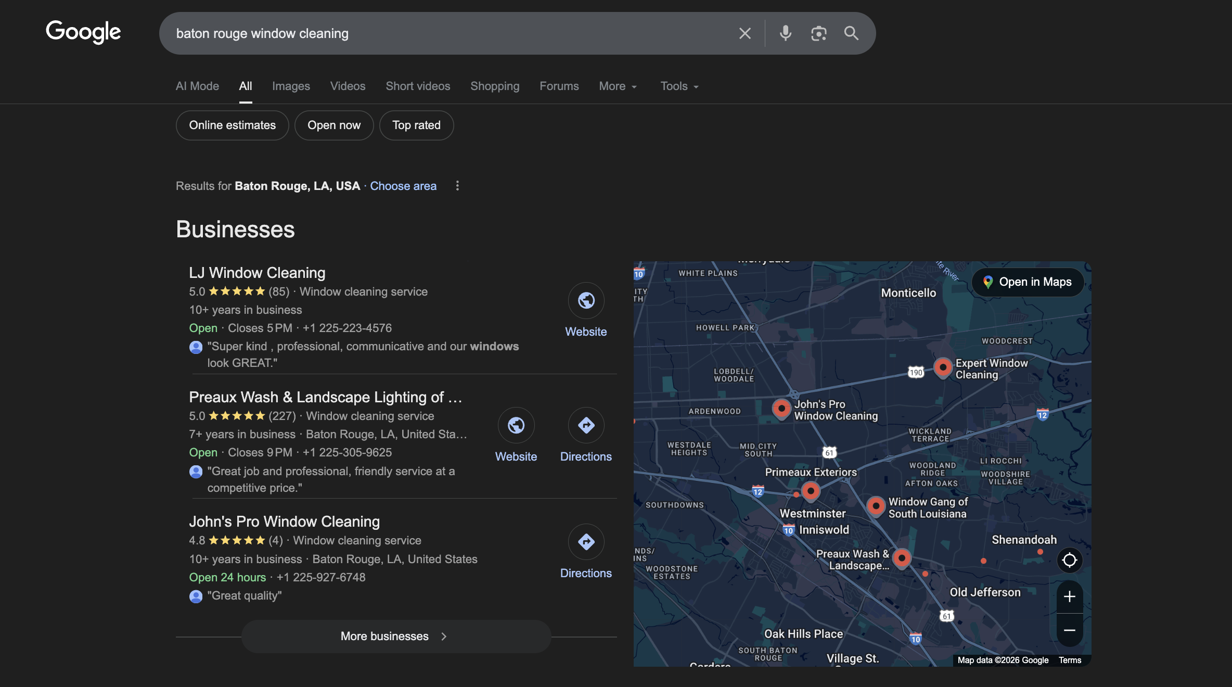This screenshot has height=687, width=1232.
Task: Enable the Top rated filter chip
Action: 416,125
